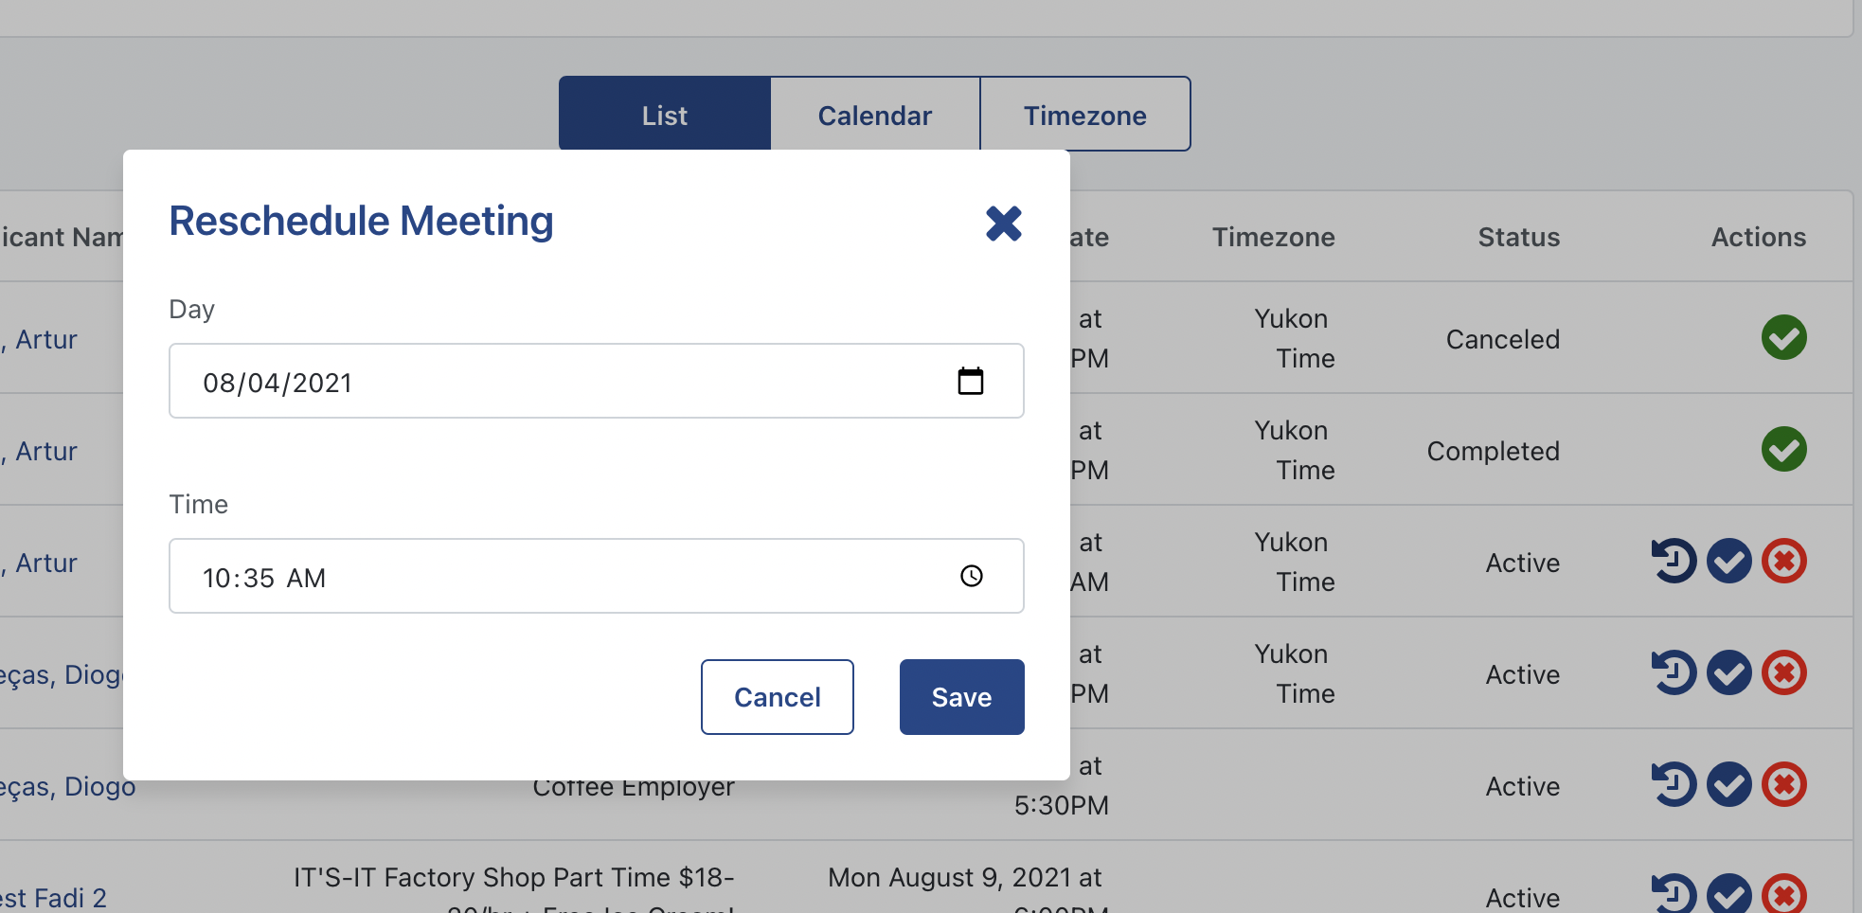Select the List tab
Screen dimensions: 1862x913
click(x=665, y=115)
